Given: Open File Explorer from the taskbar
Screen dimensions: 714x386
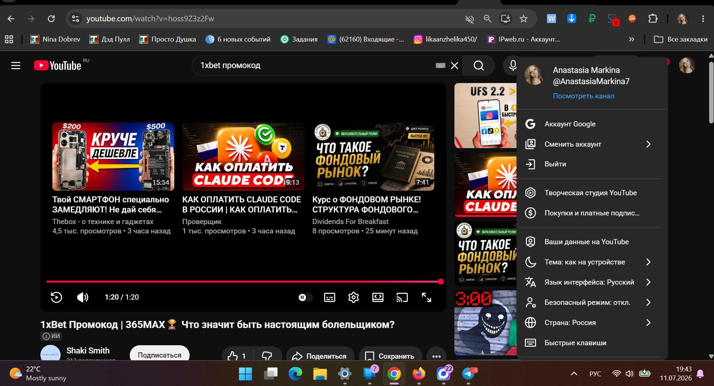Looking at the screenshot, I should tap(320, 374).
